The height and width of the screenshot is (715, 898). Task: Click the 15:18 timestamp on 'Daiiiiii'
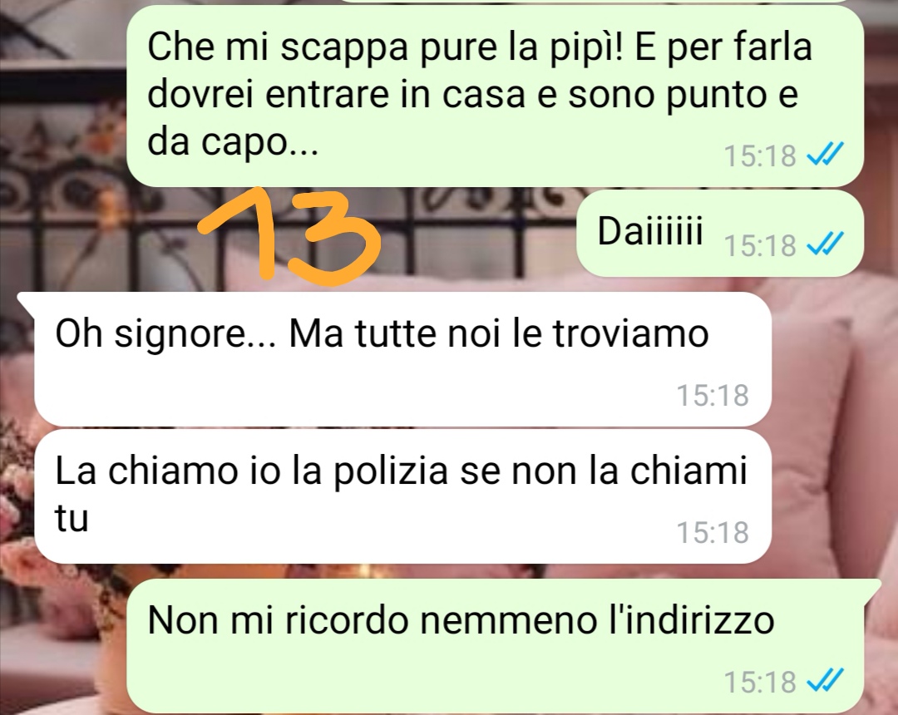pyautogui.click(x=760, y=245)
